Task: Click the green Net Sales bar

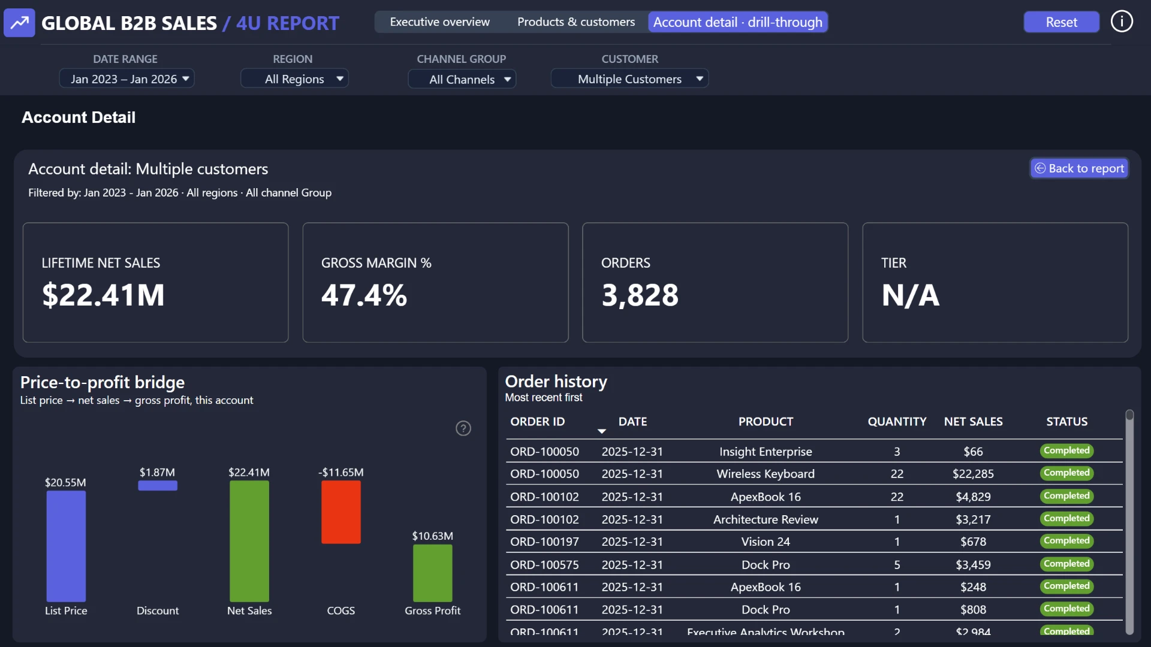Action: pos(249,541)
